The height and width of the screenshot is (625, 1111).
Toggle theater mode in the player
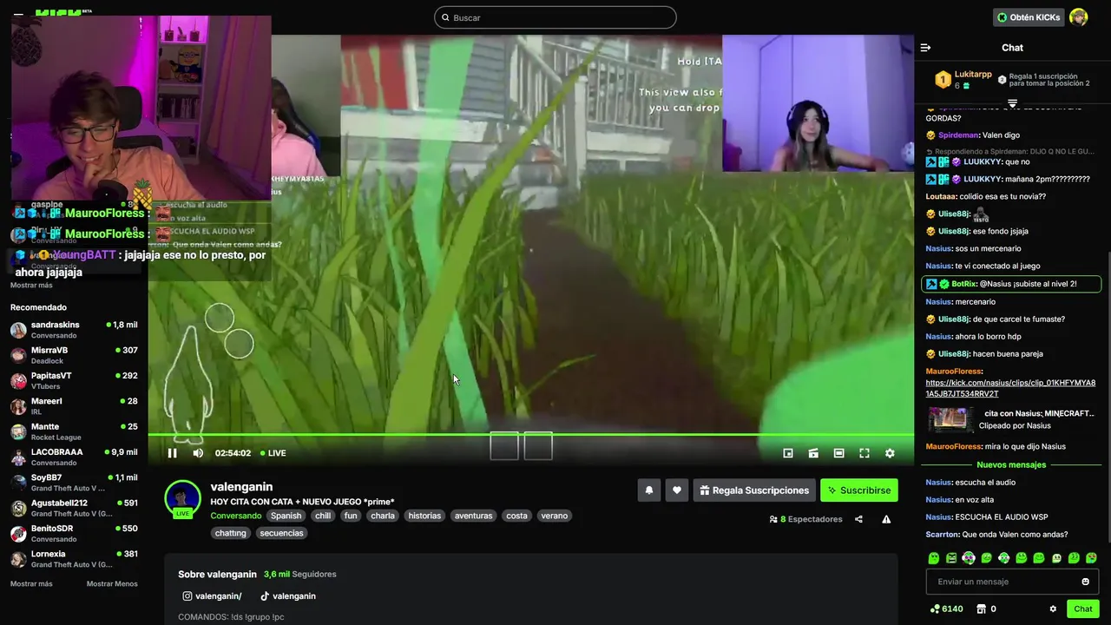[x=838, y=453]
